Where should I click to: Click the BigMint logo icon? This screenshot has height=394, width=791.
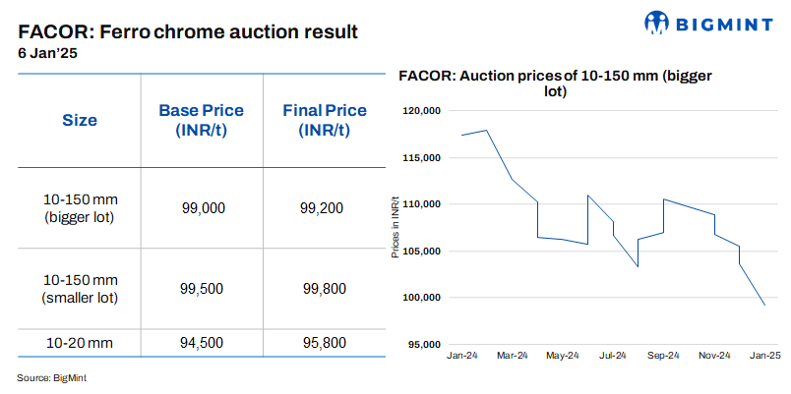pyautogui.click(x=658, y=23)
